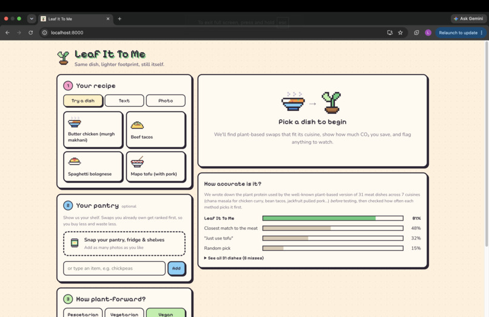
Task: Go forward in browser history
Action: coord(19,32)
